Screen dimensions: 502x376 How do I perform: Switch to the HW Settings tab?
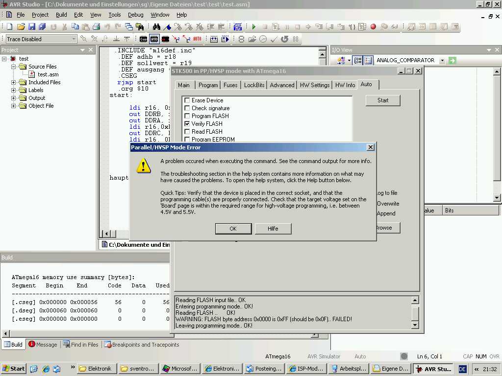click(315, 85)
